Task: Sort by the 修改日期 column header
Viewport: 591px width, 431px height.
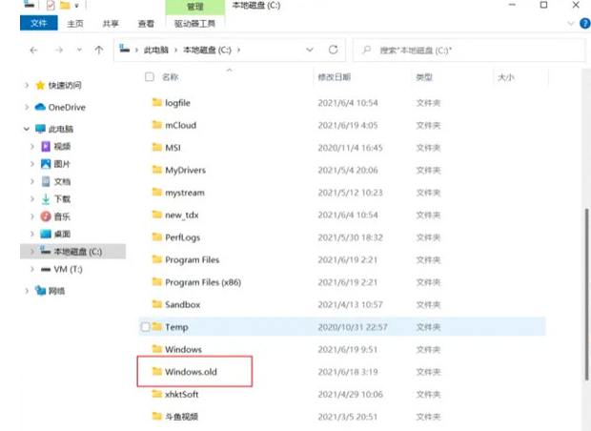Action: click(334, 77)
